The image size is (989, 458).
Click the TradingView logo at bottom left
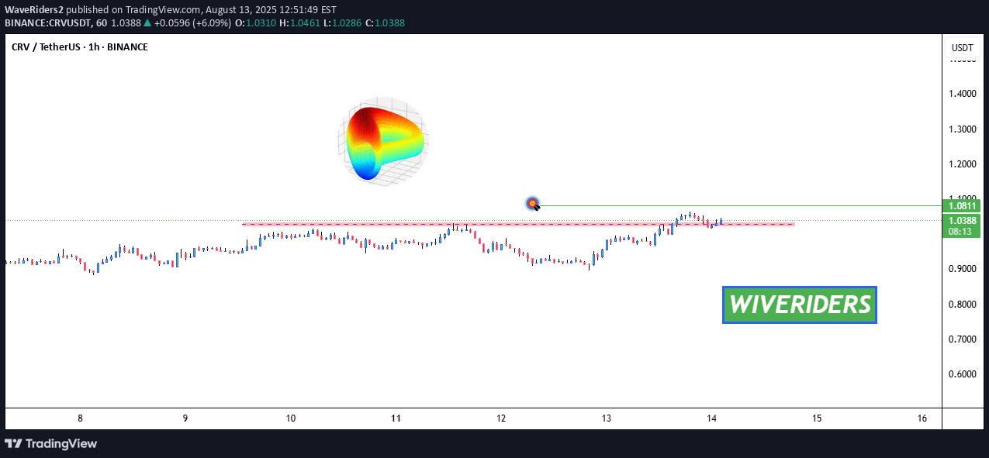(51, 444)
